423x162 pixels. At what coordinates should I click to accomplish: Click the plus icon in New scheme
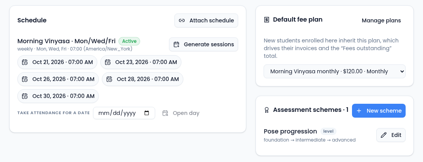tap(359, 111)
